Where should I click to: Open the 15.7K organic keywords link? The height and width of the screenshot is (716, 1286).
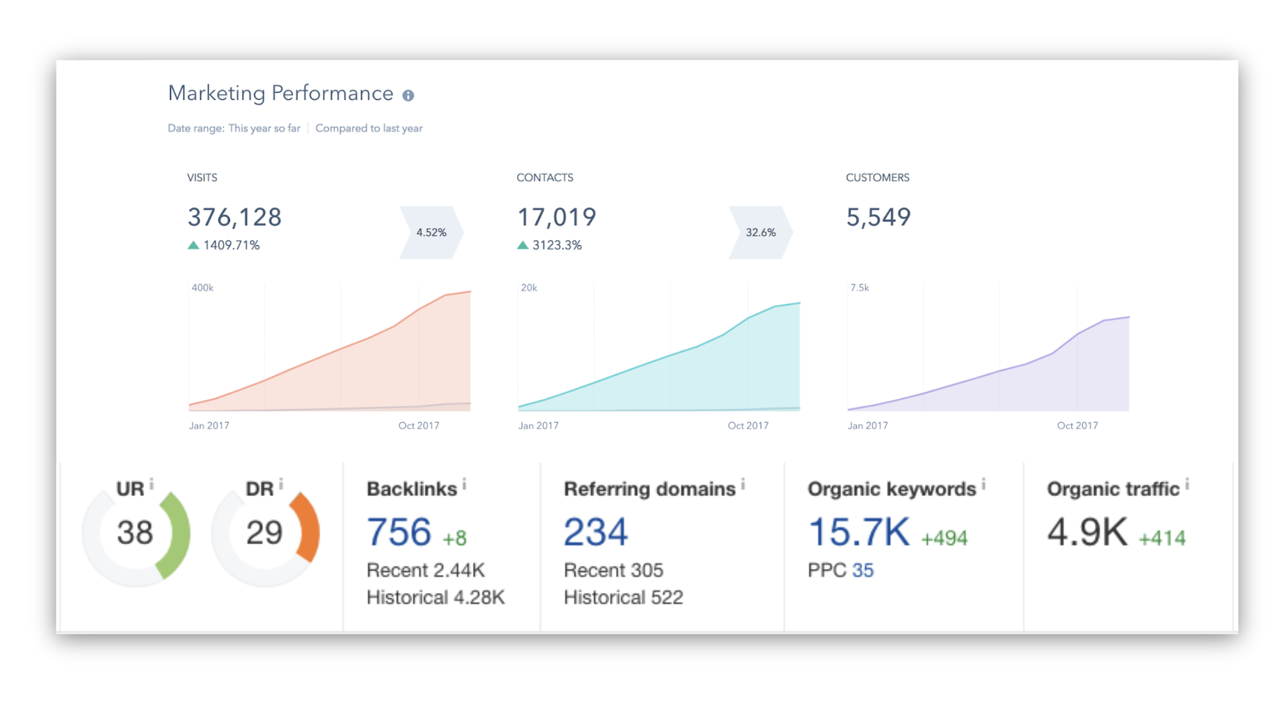pos(859,532)
